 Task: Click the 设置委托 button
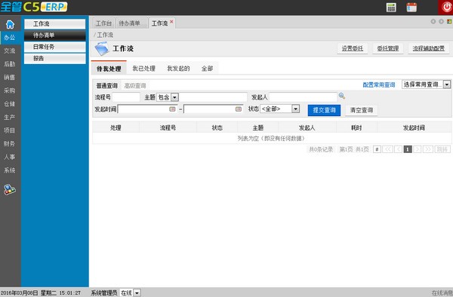tap(353, 48)
